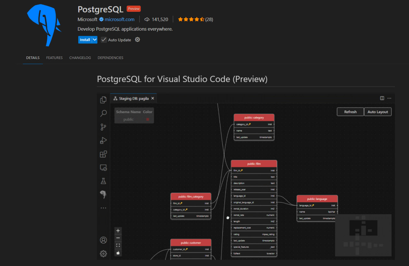The width and height of the screenshot is (409, 266).
Task: Click the 'PostgreSQL for Visual Studio Code (Preview)' heading
Action: coord(182,79)
